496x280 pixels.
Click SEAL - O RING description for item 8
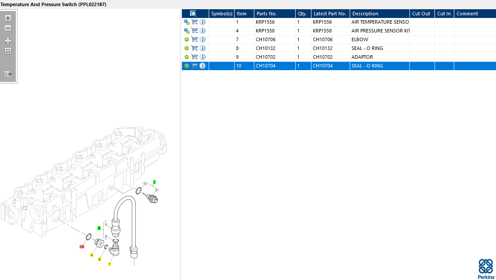click(x=380, y=48)
